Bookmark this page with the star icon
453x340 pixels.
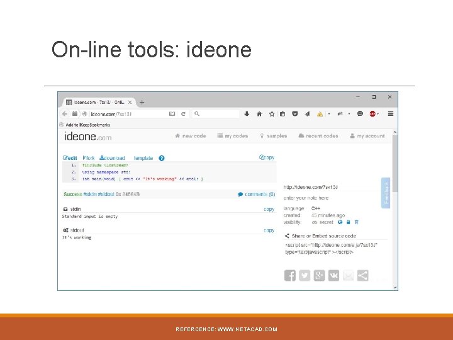[272, 114]
